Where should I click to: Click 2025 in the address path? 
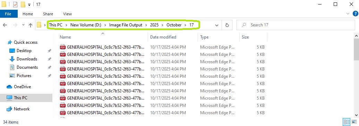click(154, 25)
